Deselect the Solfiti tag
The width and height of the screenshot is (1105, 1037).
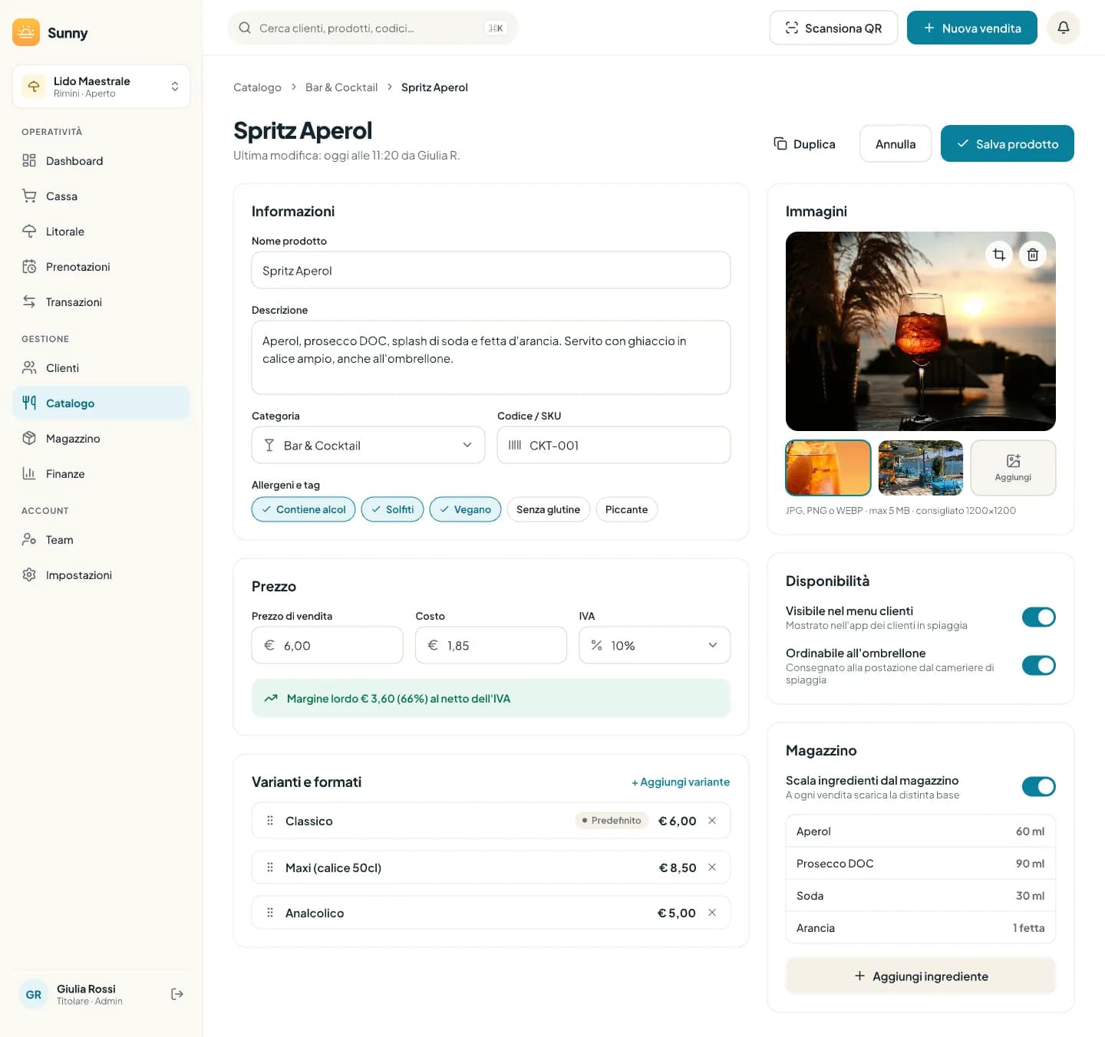click(392, 509)
